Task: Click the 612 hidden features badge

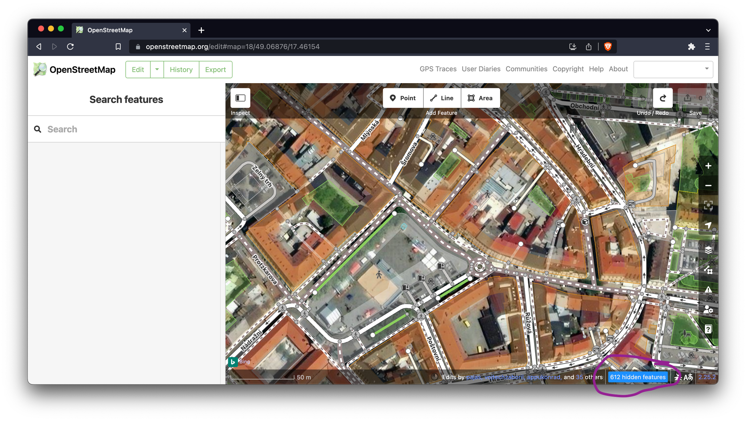Action: point(637,377)
